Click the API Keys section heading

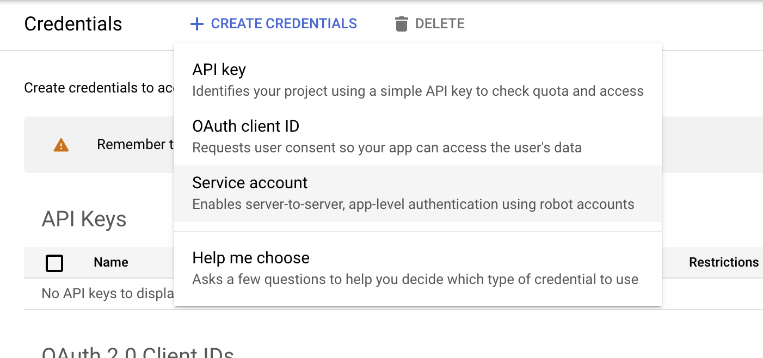click(84, 219)
